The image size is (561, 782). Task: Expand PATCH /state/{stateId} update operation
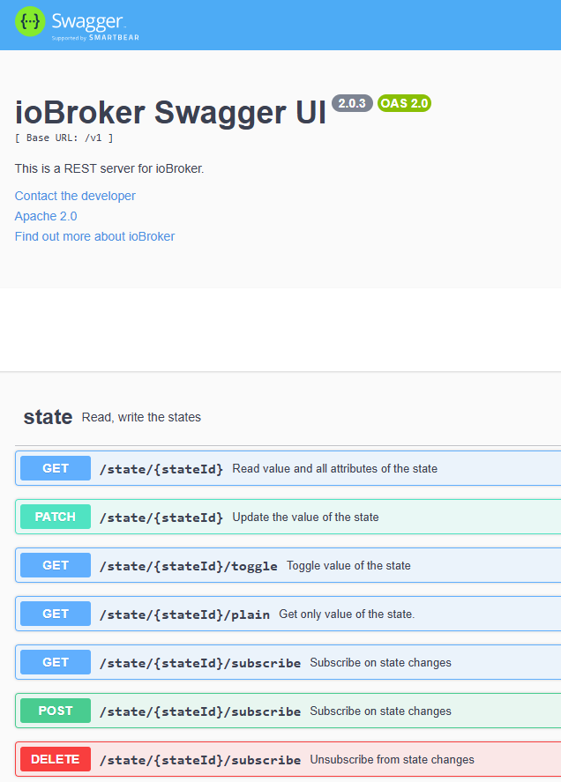click(x=288, y=517)
